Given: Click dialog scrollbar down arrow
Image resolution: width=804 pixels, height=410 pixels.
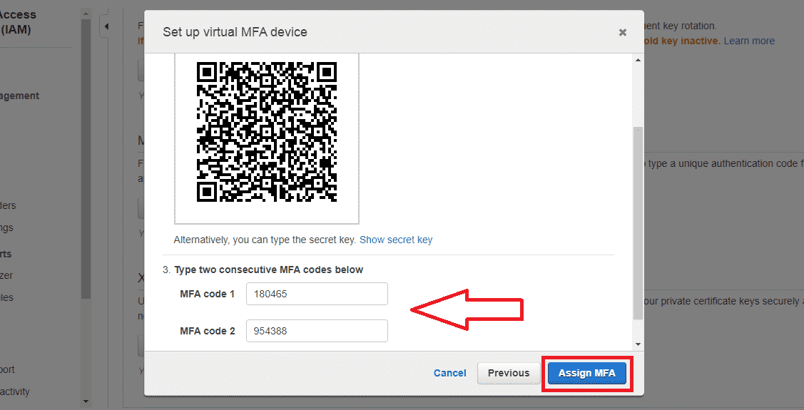Looking at the screenshot, I should 638,344.
